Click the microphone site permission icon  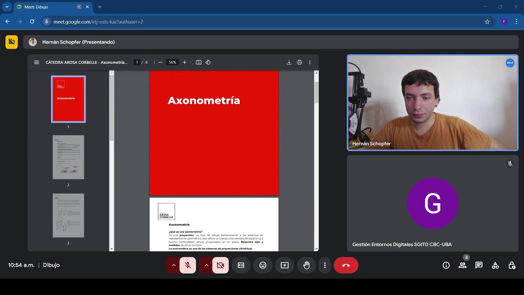(x=47, y=22)
